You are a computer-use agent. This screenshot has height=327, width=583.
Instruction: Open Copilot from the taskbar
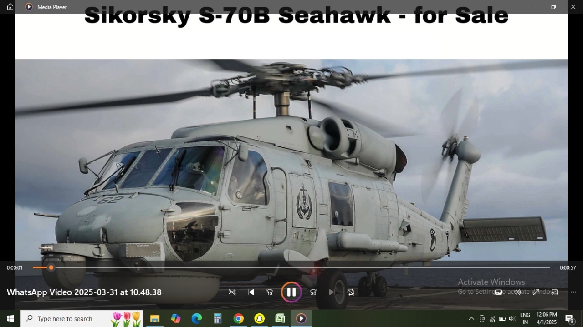pyautogui.click(x=176, y=319)
